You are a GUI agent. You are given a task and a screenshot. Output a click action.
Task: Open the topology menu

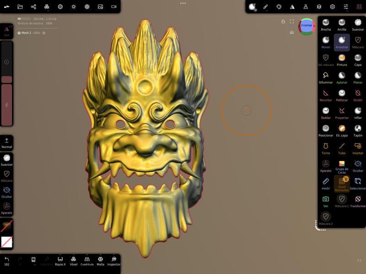click(x=47, y=6)
